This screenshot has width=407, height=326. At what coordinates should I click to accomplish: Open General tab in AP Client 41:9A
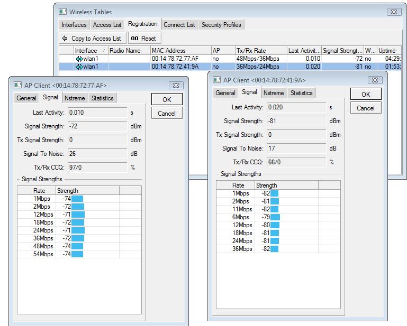[225, 93]
